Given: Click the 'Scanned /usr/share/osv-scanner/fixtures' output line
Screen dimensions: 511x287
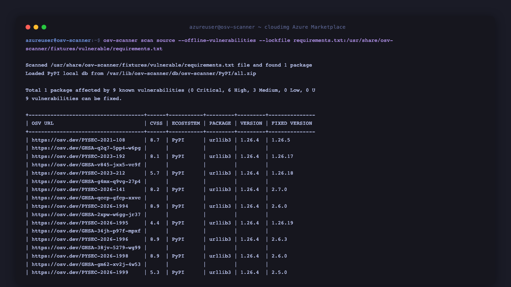Looking at the screenshot, I should [x=169, y=65].
